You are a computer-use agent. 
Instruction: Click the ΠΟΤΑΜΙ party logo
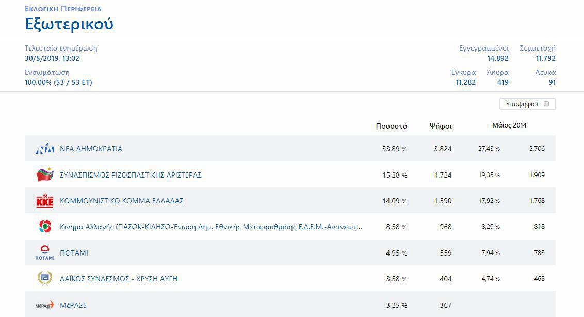[x=45, y=253]
